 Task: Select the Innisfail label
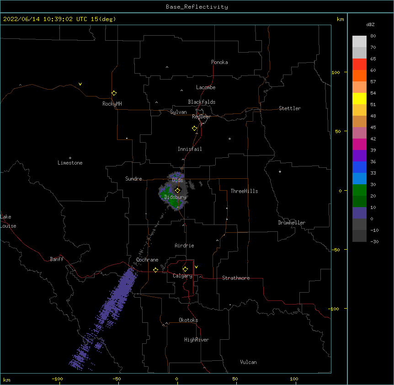coord(190,149)
